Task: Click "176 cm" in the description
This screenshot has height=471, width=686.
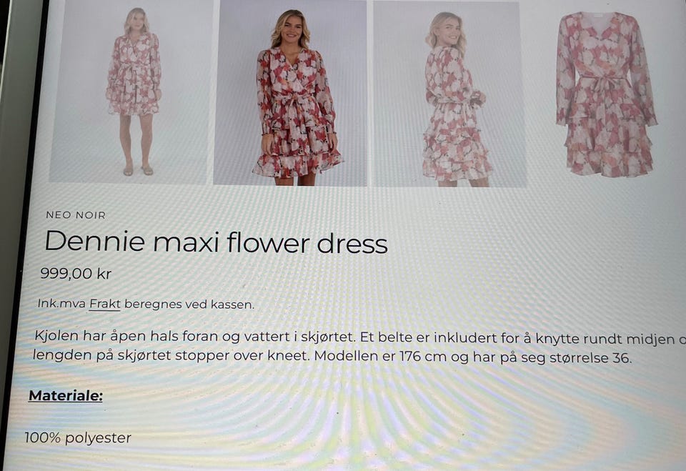Action: pos(423,357)
